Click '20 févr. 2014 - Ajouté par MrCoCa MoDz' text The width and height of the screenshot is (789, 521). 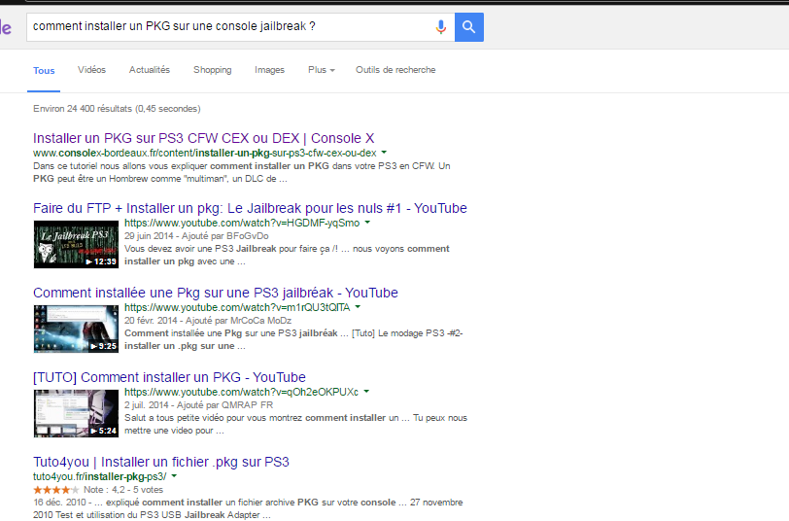coord(208,320)
